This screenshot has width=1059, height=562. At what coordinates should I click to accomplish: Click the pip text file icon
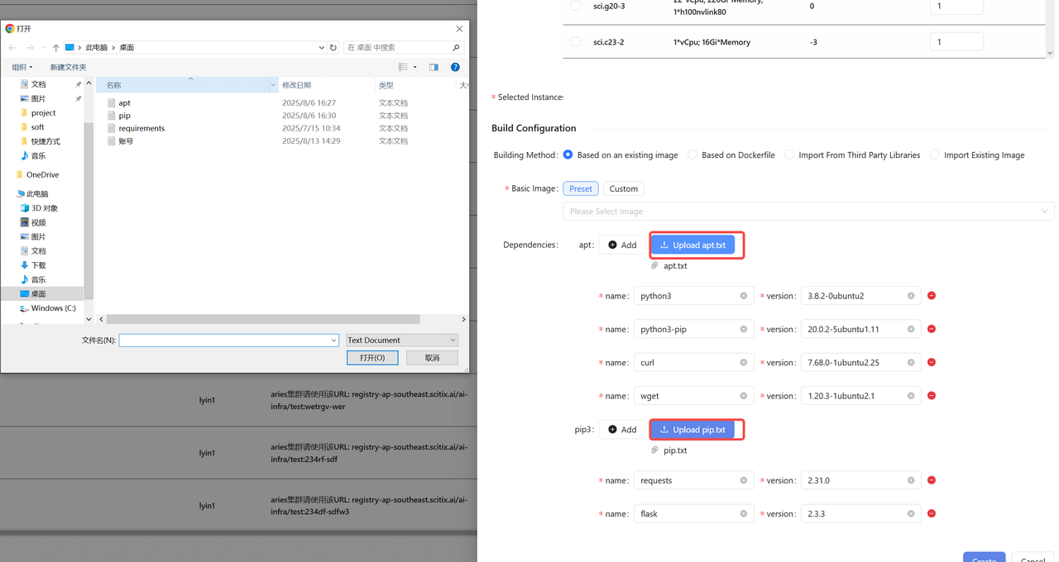(112, 116)
